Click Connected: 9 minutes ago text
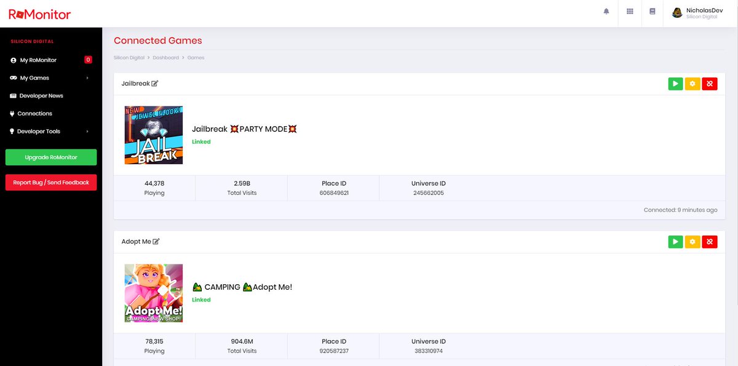 [x=681, y=210]
